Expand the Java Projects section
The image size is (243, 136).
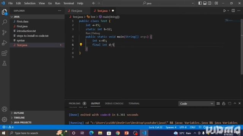(37, 122)
